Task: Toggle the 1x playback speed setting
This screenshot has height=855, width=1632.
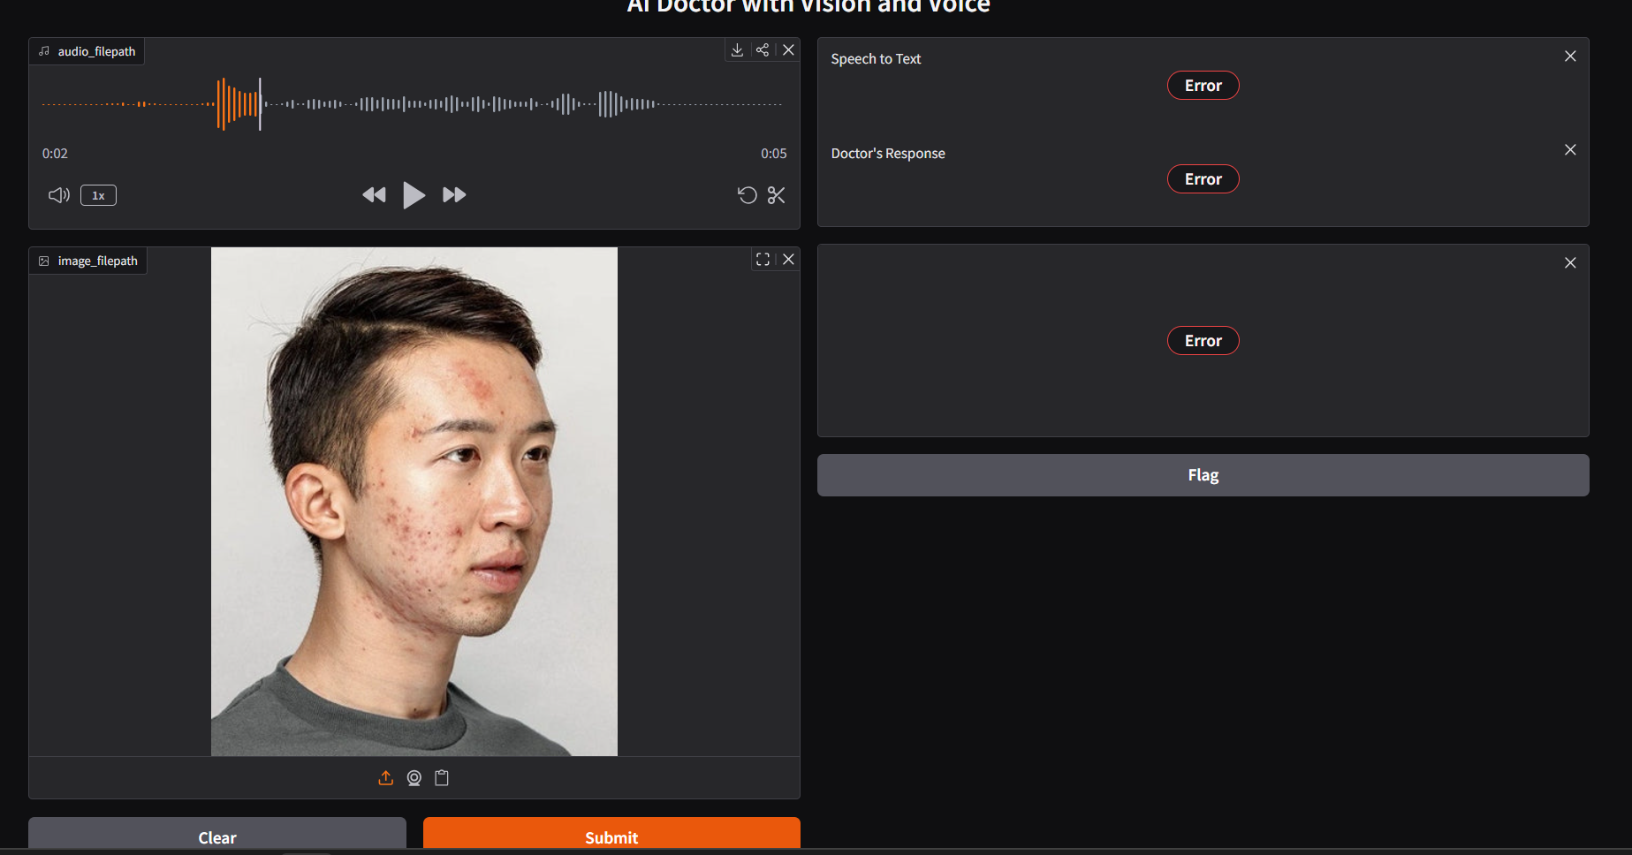Action: [x=97, y=194]
